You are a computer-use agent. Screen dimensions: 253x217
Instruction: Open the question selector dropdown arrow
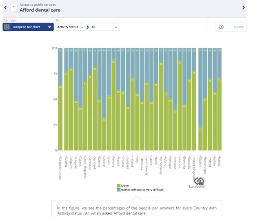[13, 7]
